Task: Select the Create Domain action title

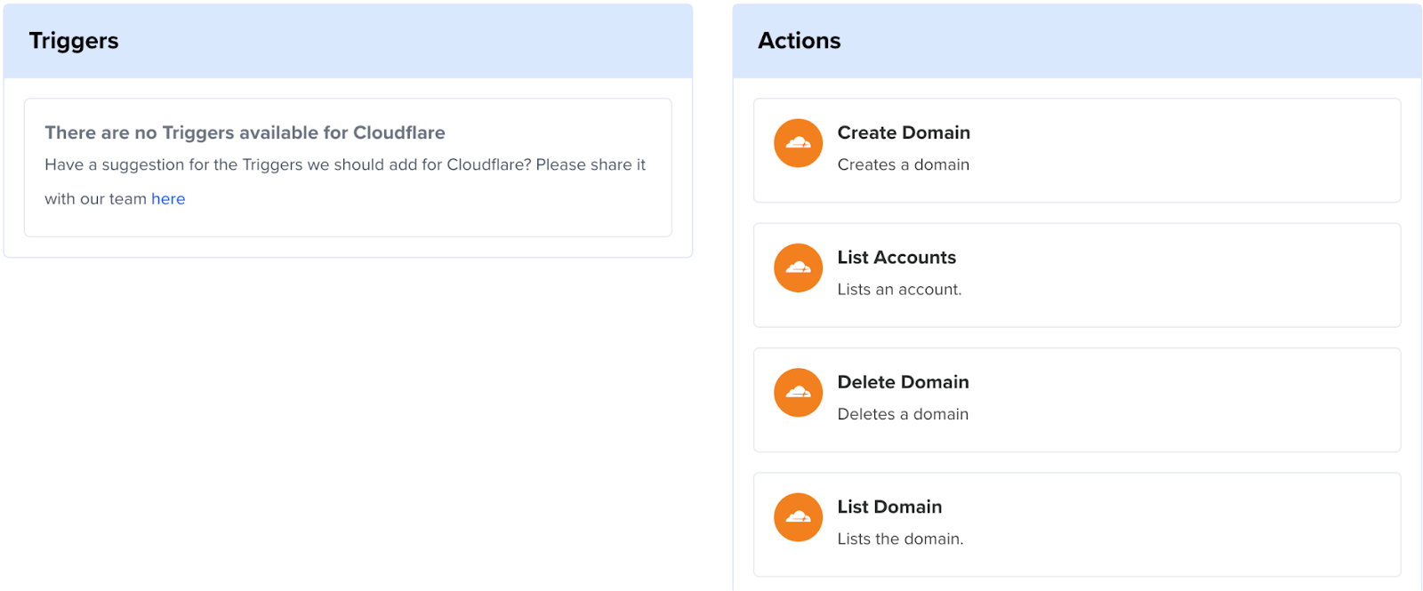Action: (x=903, y=132)
